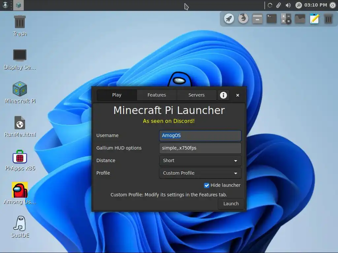Click the refresh/update spinner tray icon
This screenshot has width=338, height=253.
(270, 5)
